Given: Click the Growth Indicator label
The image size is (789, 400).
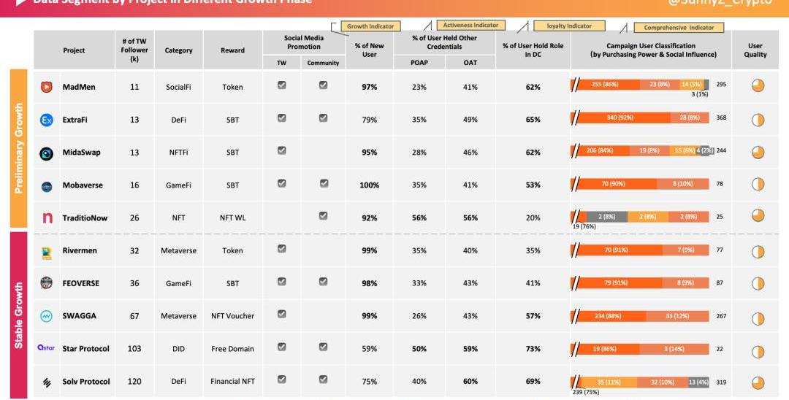Looking at the screenshot, I should click(370, 26).
